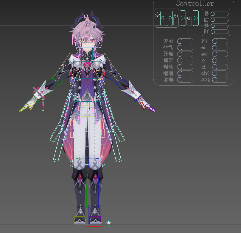The width and height of the screenshot is (241, 233).
Task: Click the chi slider handle
Action: pyautogui.click(x=214, y=73)
